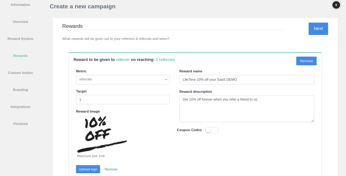Focus the Reward name field
Viewport: 346px width, 176px height.
(247, 79)
